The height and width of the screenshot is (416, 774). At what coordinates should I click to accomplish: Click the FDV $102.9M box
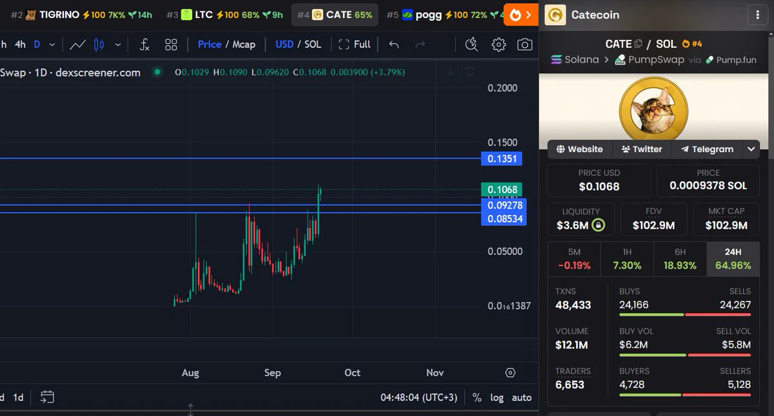point(654,218)
